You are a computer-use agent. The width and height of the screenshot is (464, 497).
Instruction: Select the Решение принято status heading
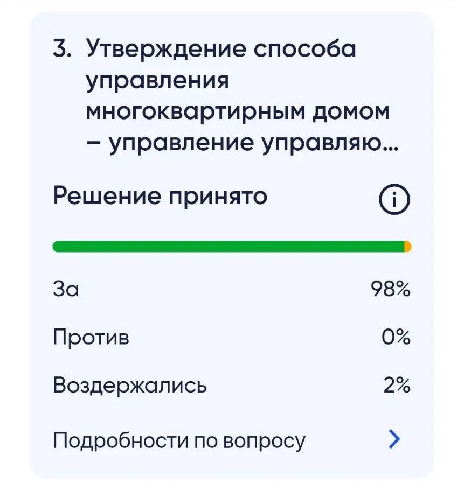(x=160, y=197)
